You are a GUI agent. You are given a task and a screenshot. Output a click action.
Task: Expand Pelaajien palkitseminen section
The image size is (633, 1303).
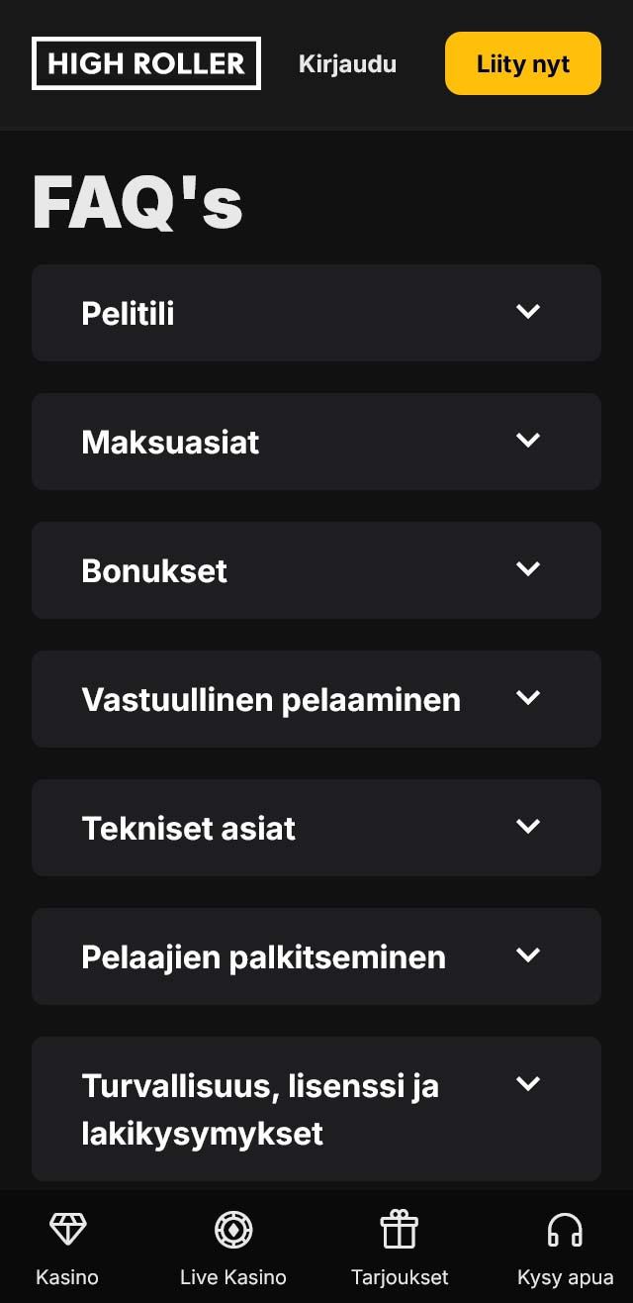coord(316,956)
